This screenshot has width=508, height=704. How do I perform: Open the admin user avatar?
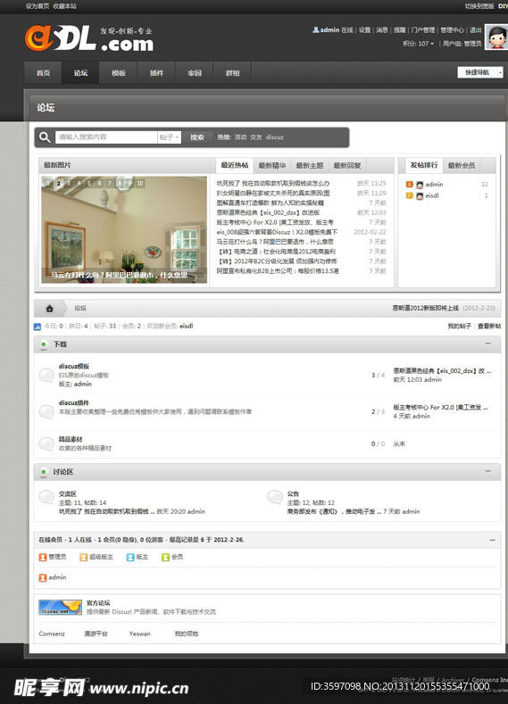[x=496, y=37]
